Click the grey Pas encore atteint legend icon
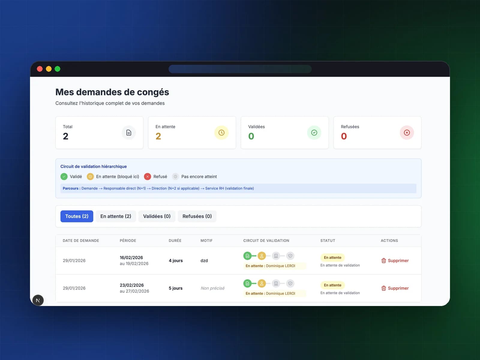 pos(175,177)
